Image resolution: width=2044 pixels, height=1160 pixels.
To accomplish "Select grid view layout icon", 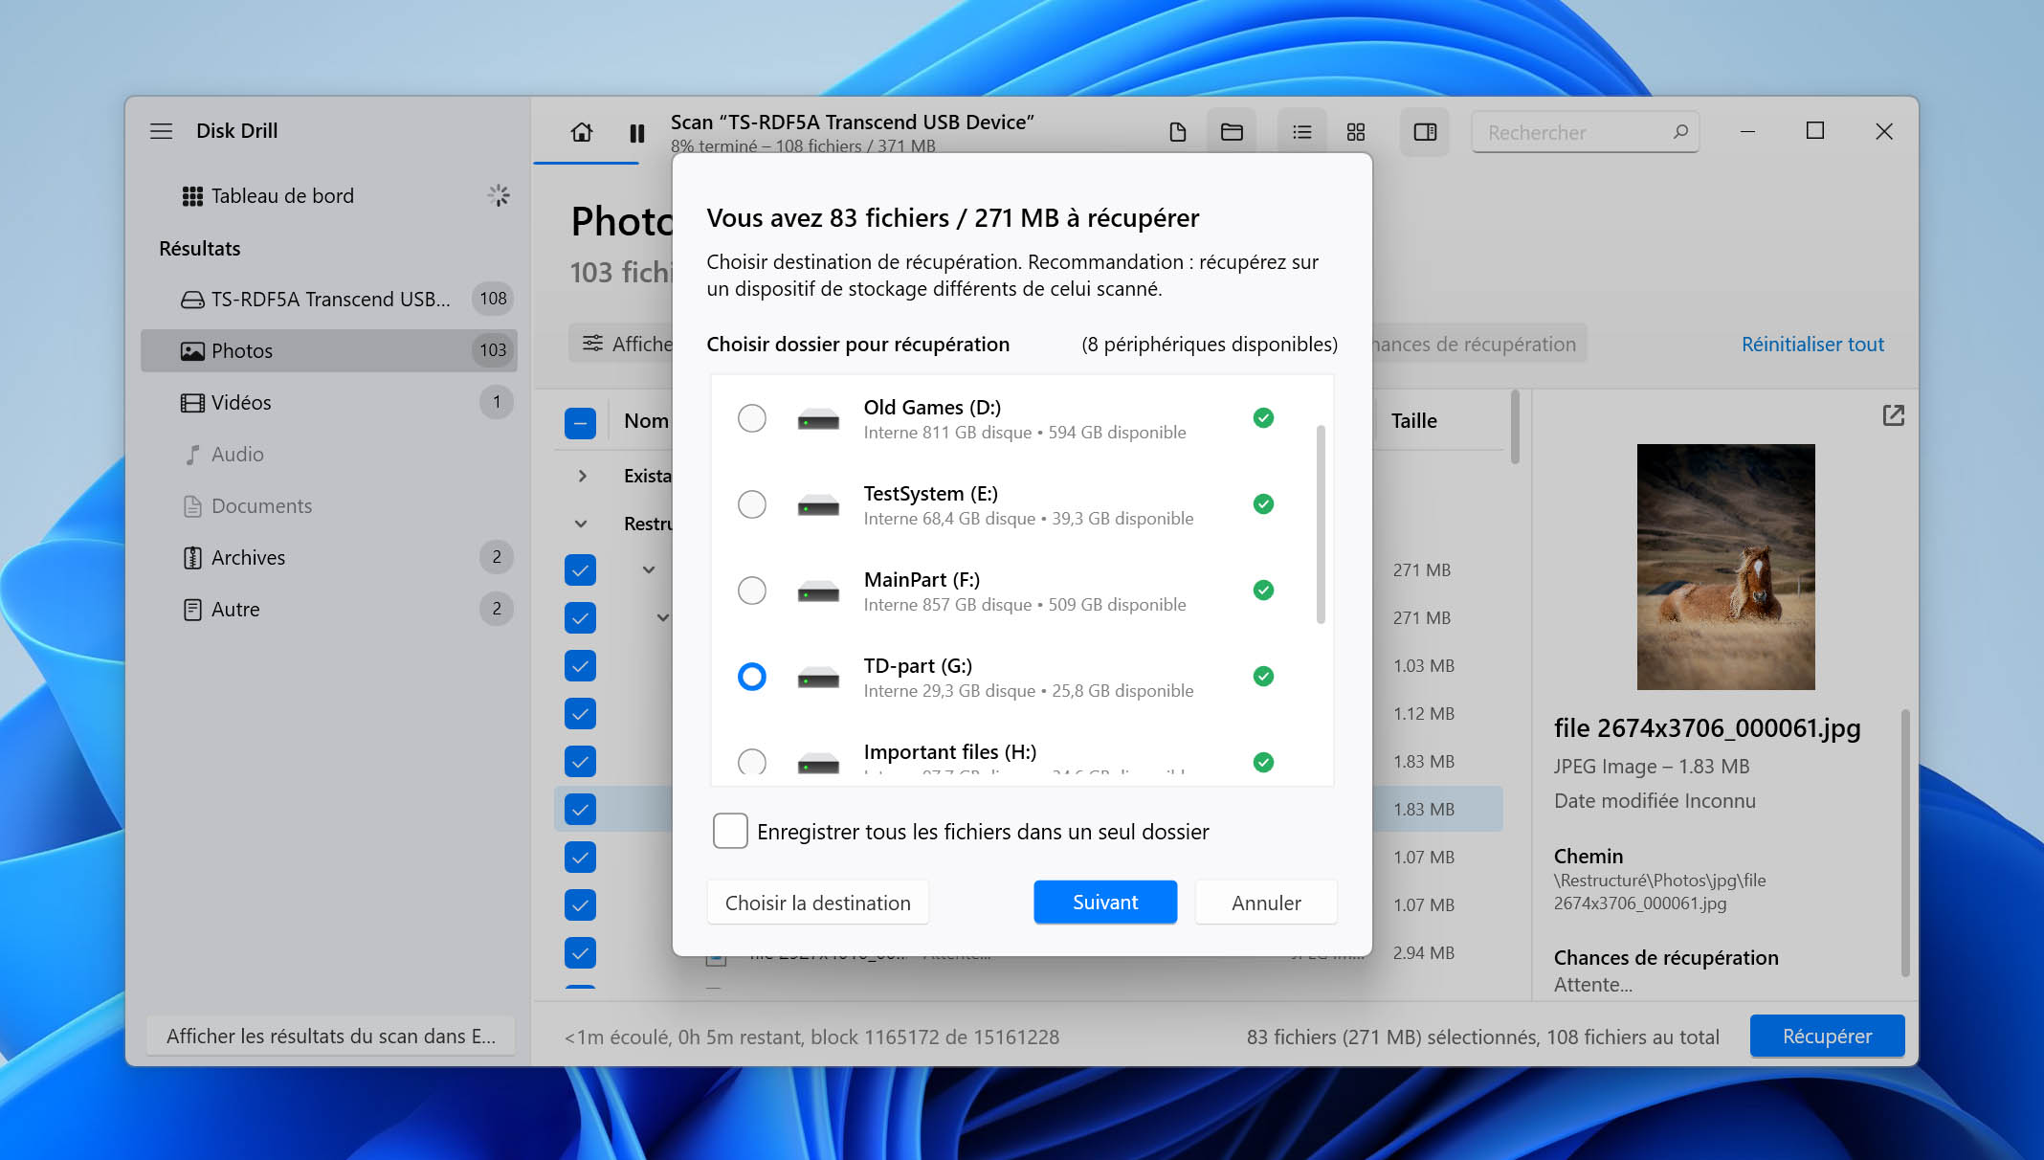I will [1356, 132].
